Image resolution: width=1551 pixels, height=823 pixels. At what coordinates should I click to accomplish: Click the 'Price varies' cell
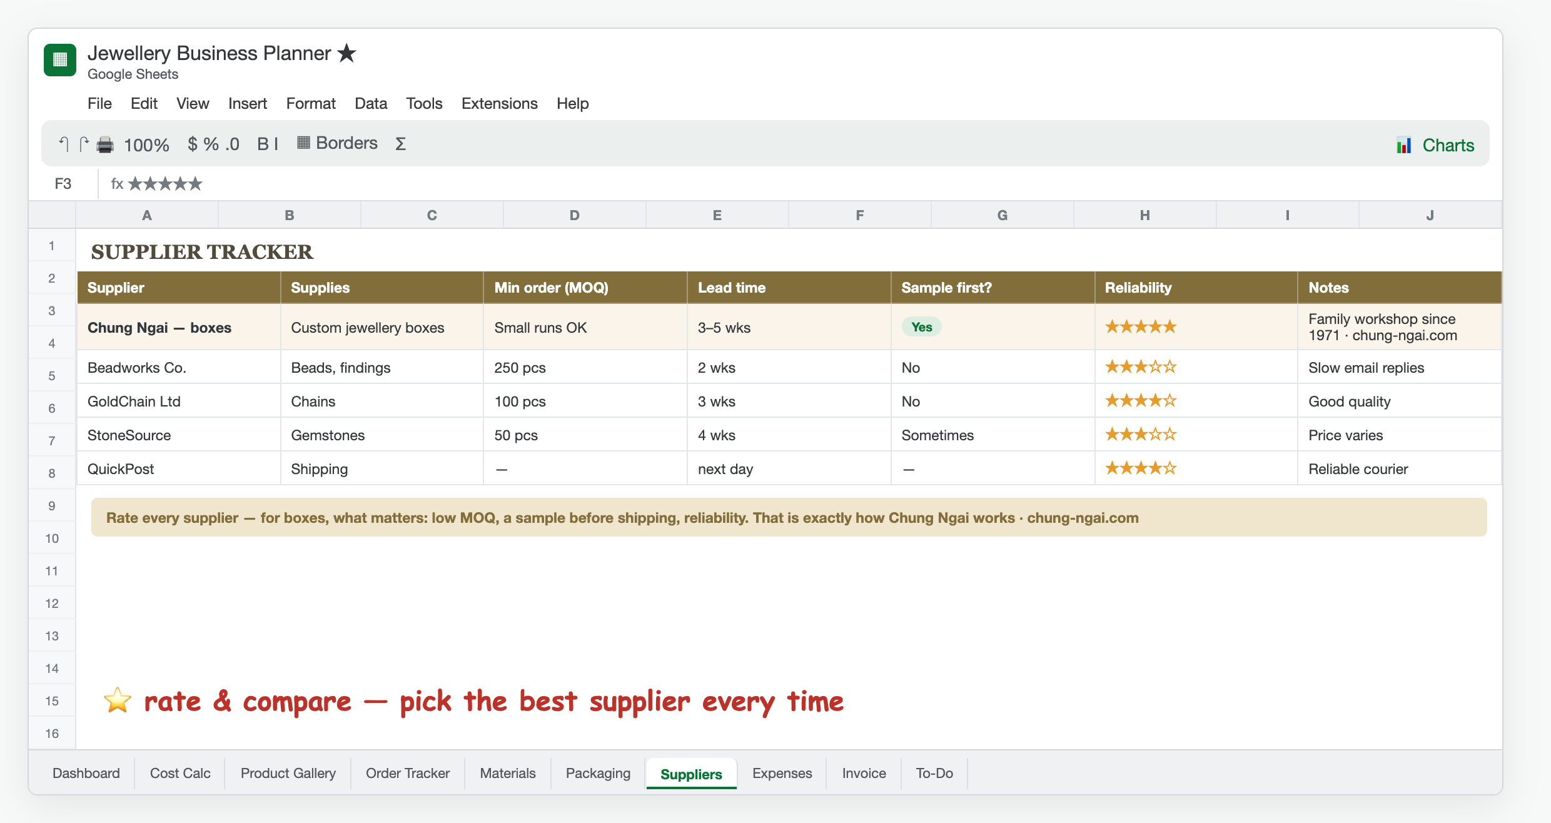pyautogui.click(x=1400, y=435)
